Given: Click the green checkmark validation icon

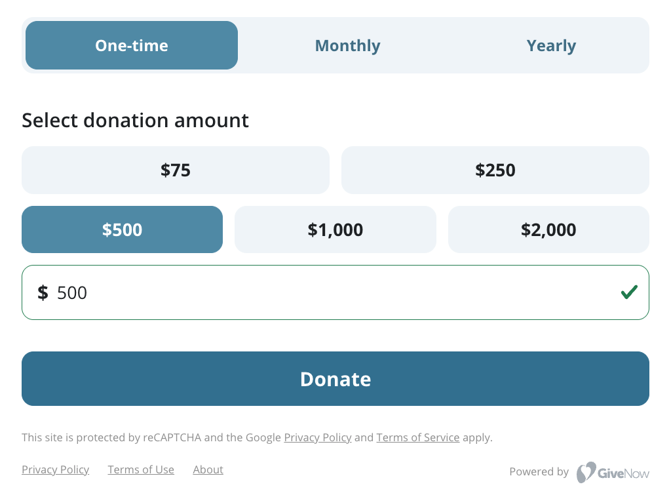Looking at the screenshot, I should pyautogui.click(x=629, y=292).
